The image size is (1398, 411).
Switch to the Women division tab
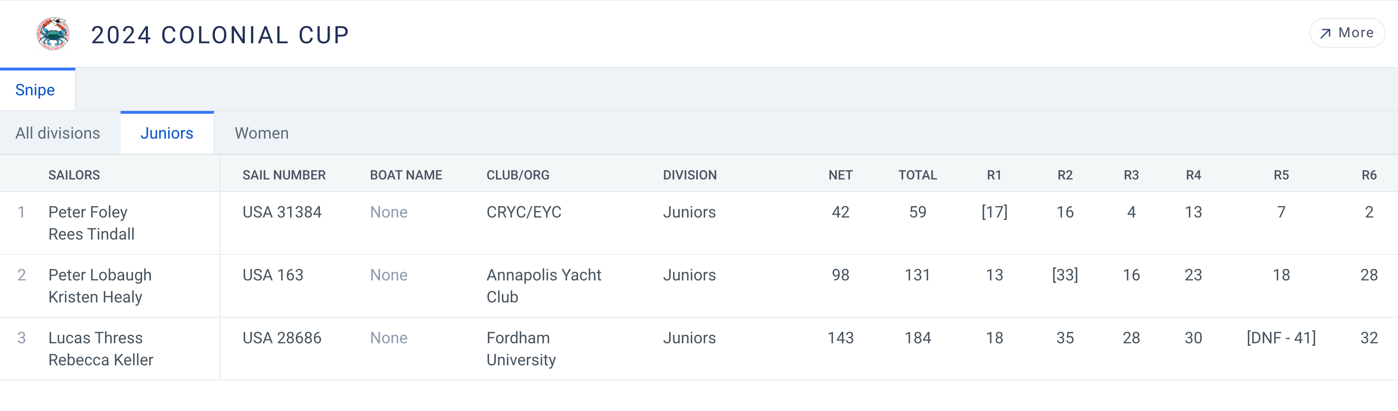262,133
